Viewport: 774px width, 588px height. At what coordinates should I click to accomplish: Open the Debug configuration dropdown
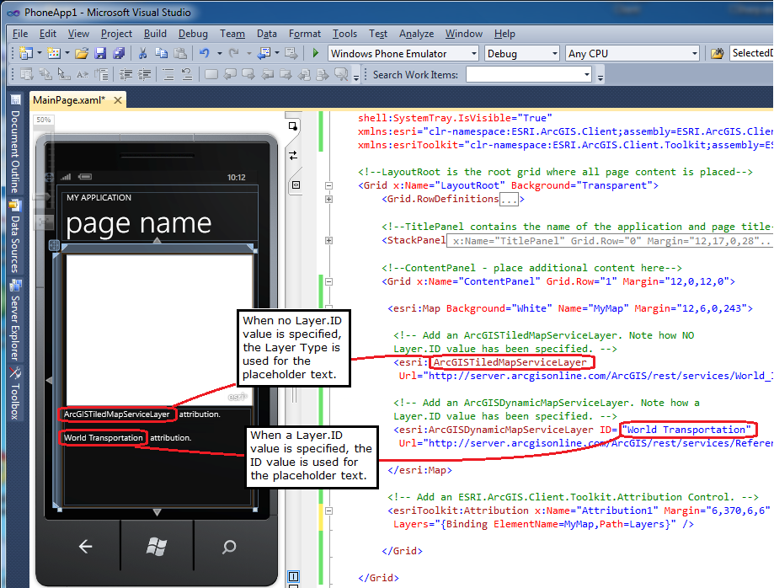pyautogui.click(x=555, y=53)
